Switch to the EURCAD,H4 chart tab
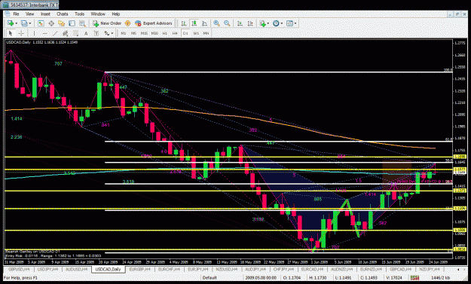This screenshot has width=471, height=284. [x=313, y=269]
